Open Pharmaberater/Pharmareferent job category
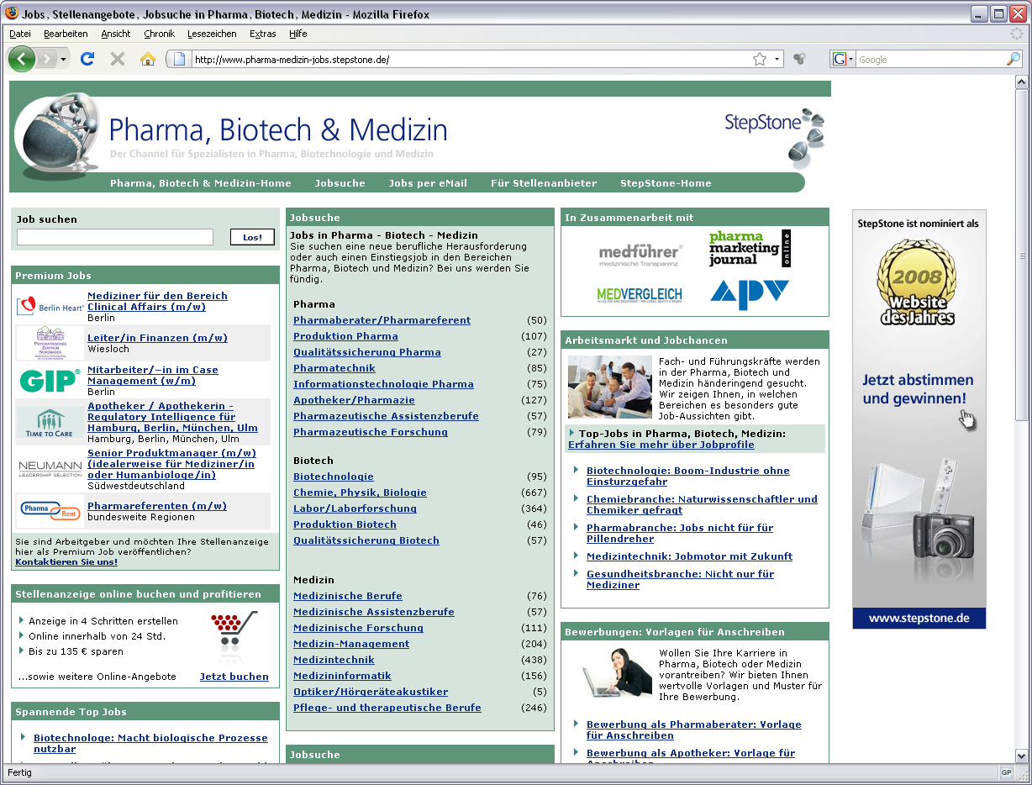Viewport: 1032px width, 785px height. point(382,320)
